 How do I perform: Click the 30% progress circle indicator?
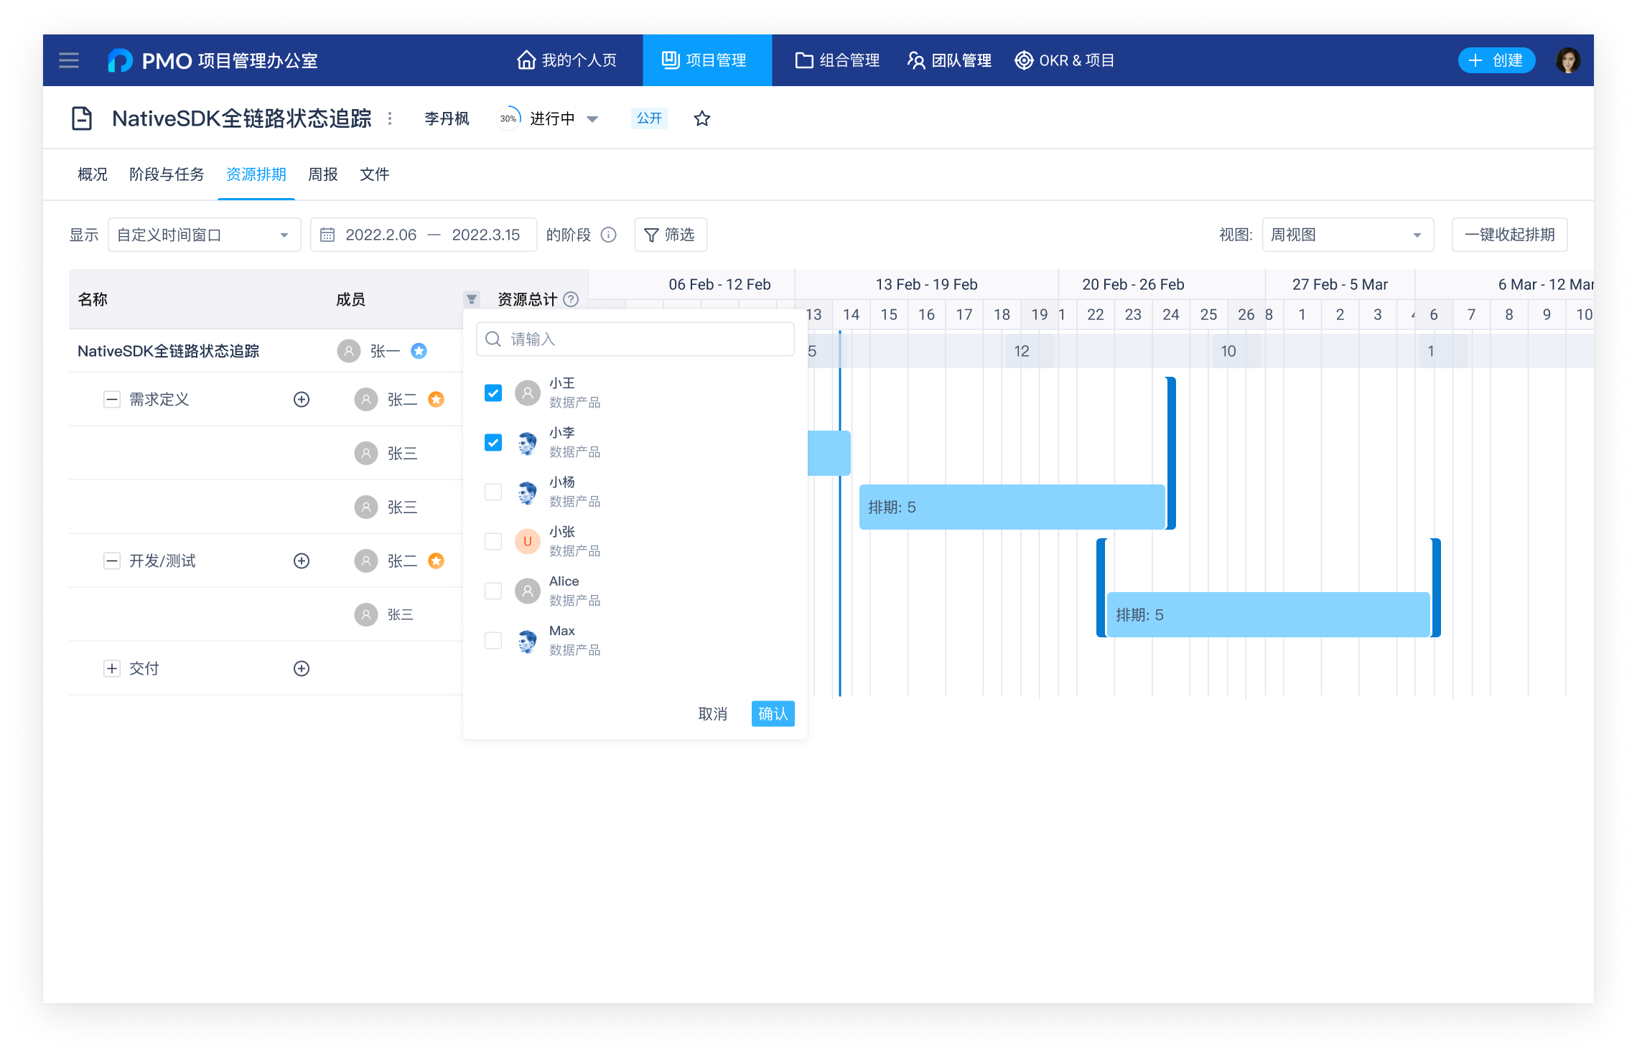tap(508, 118)
